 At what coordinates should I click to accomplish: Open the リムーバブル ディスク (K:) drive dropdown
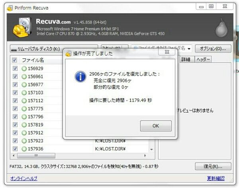coord(54,48)
